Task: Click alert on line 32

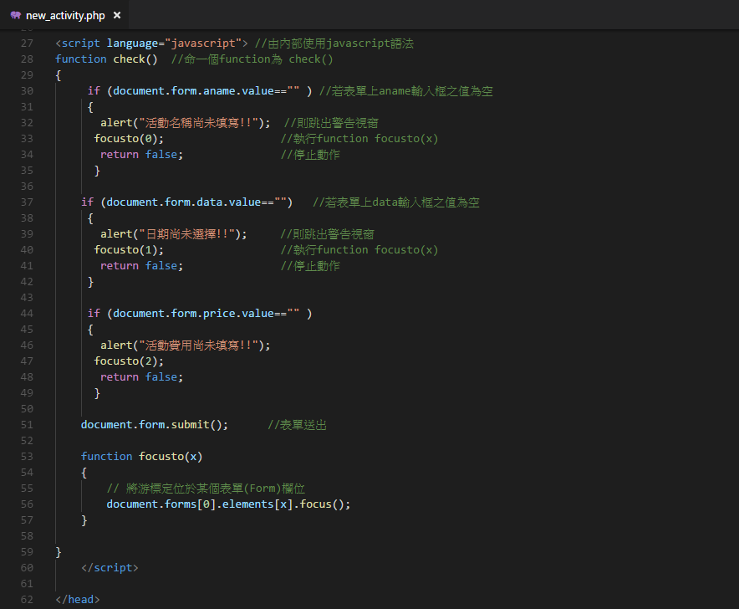Action: tap(186, 123)
